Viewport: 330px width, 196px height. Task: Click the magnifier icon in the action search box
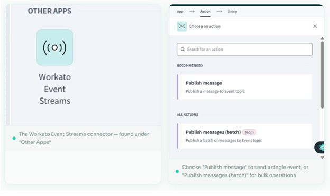point(182,49)
